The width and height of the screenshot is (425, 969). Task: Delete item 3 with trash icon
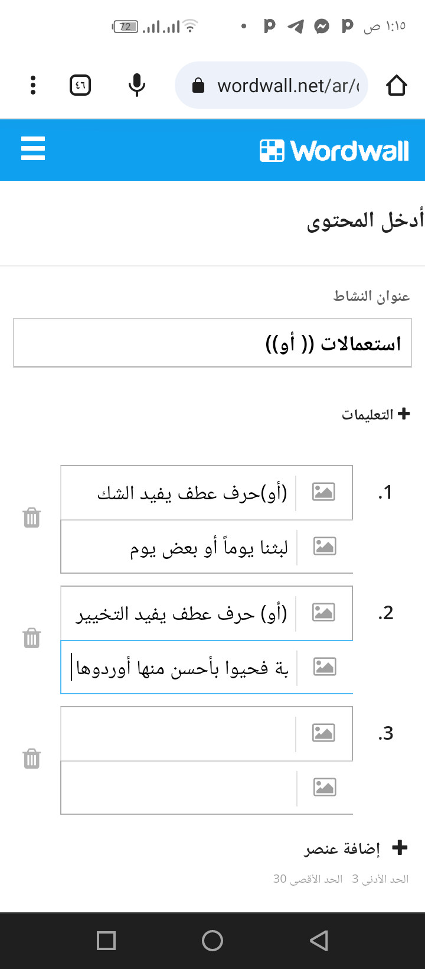tap(32, 758)
